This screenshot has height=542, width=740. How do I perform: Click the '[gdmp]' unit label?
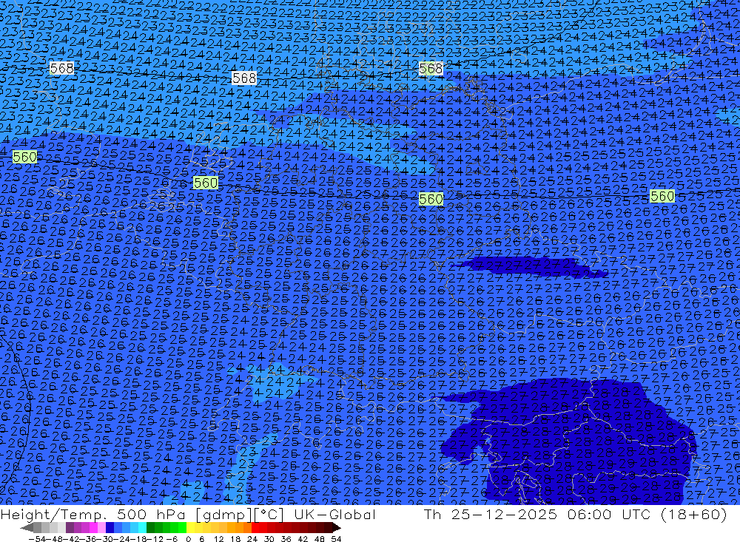223,515
